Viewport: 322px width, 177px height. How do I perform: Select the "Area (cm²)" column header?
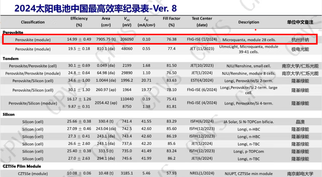tap(106, 21)
